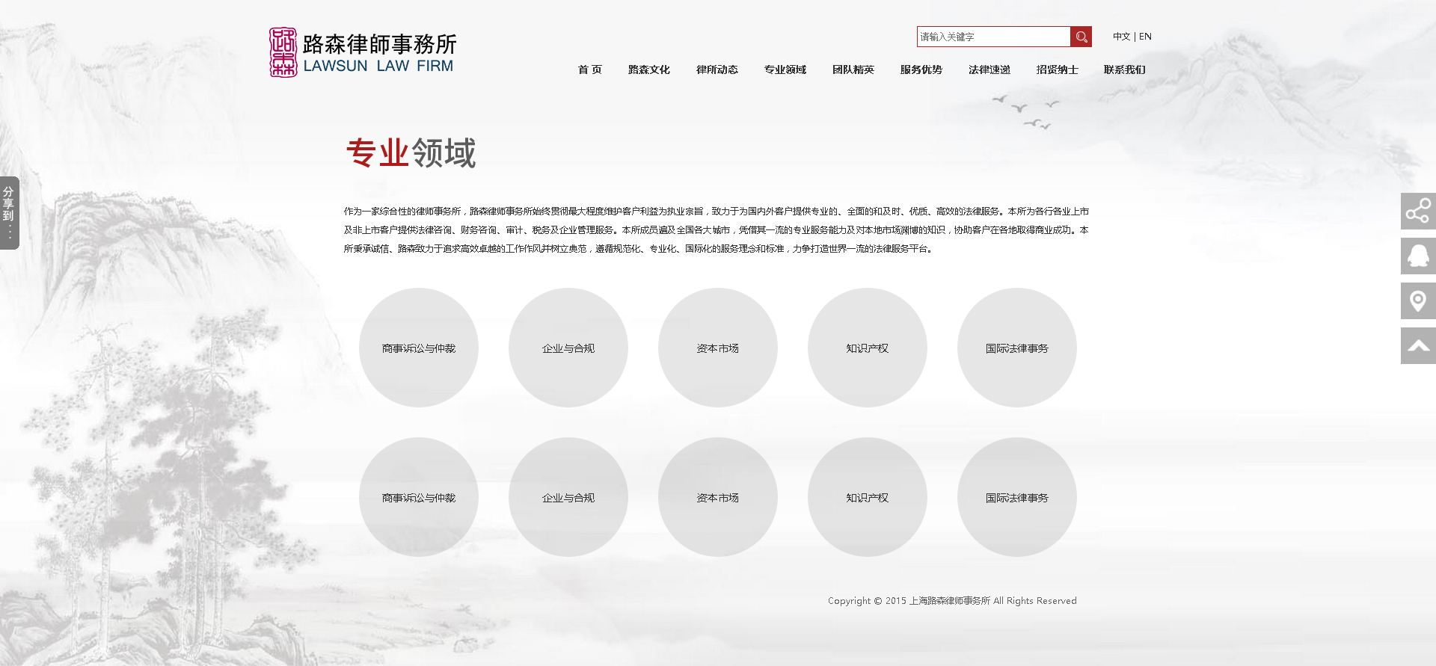The image size is (1436, 666).
Task: Switch language to 中文
Action: [1120, 37]
